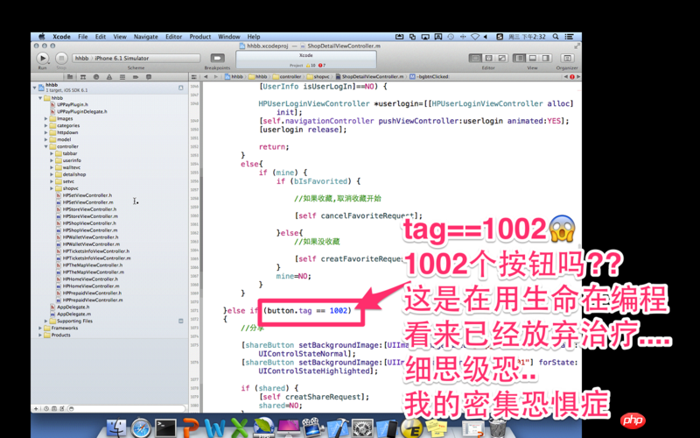Toggle the navigator pane in View group
The height and width of the screenshot is (438, 700).
pyautogui.click(x=520, y=58)
